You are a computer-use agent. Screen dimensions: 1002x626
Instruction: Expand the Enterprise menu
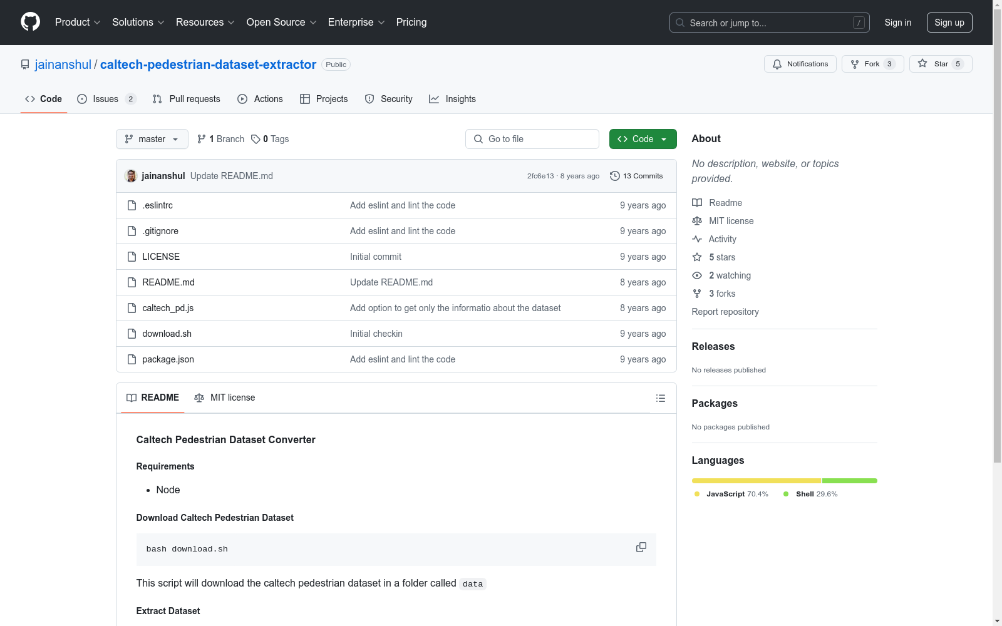pyautogui.click(x=356, y=22)
